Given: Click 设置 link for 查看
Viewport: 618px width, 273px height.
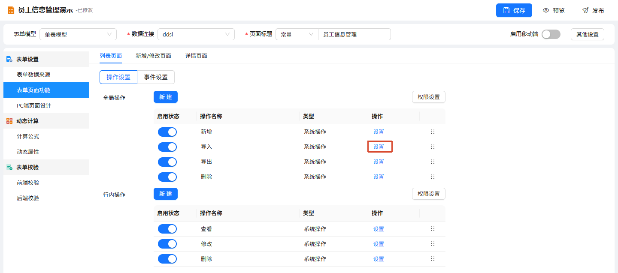Looking at the screenshot, I should point(379,229).
